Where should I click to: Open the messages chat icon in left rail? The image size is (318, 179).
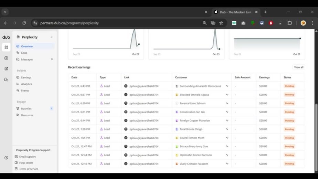[x=6, y=80]
